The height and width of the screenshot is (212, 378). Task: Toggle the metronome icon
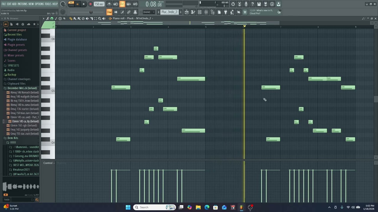[x=109, y=4]
